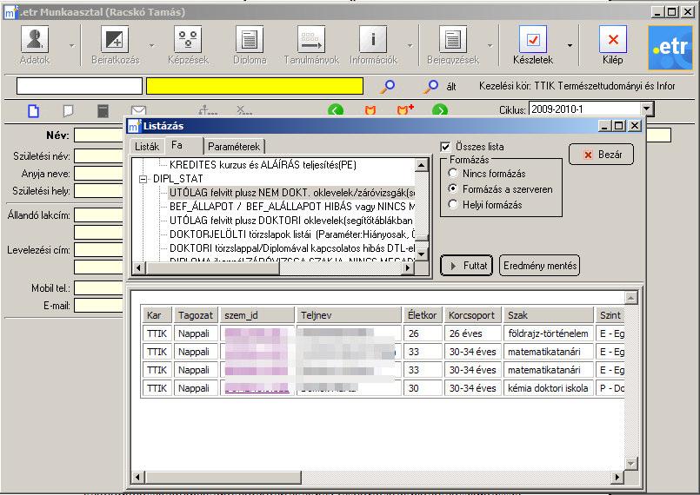Select DIPL_STAT tree item
This screenshot has height=495, width=700.
[x=177, y=179]
